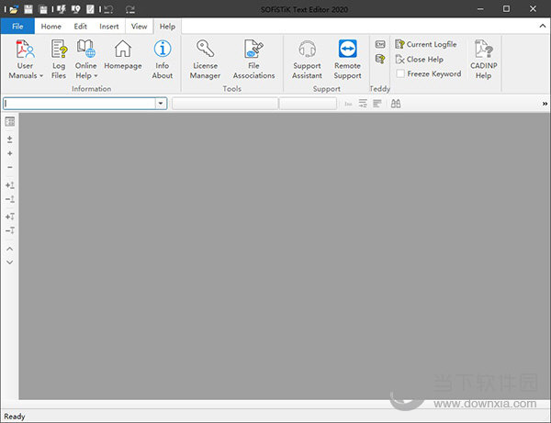Launch the License Manager
Screen dimensions: 551x423
point(205,59)
